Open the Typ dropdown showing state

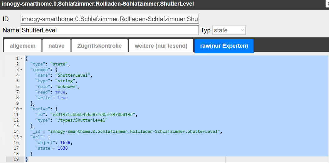click(229, 30)
